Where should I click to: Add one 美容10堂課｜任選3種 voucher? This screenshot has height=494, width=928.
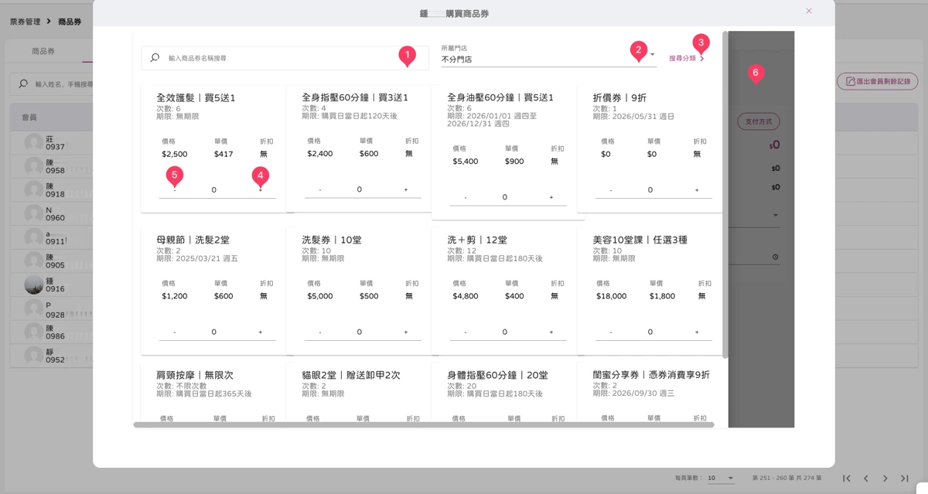[697, 332]
